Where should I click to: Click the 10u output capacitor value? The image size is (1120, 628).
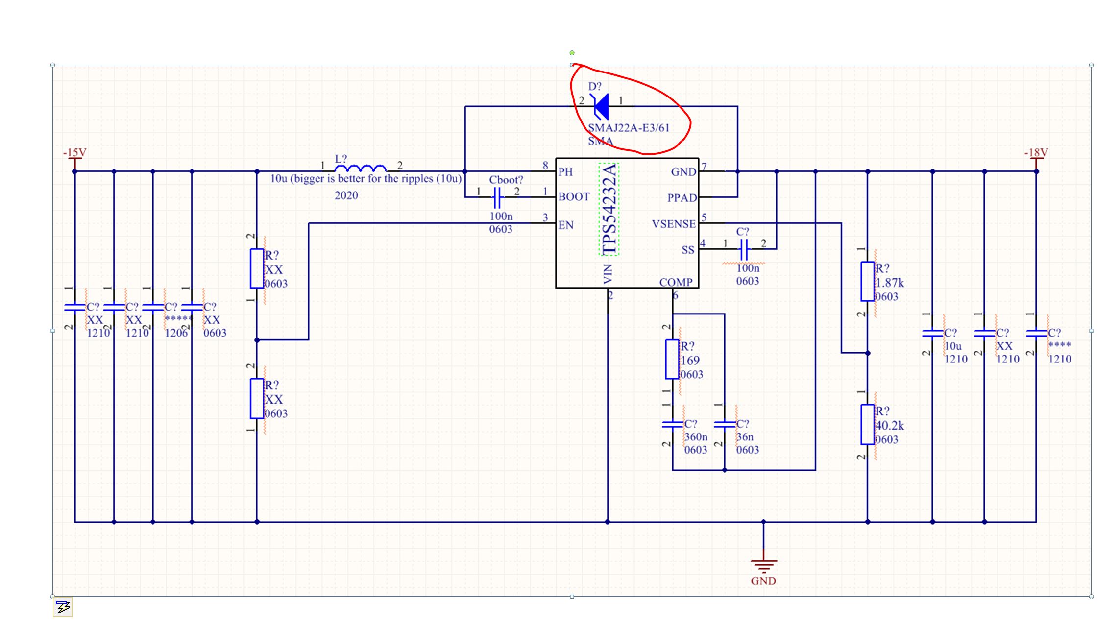tap(953, 346)
